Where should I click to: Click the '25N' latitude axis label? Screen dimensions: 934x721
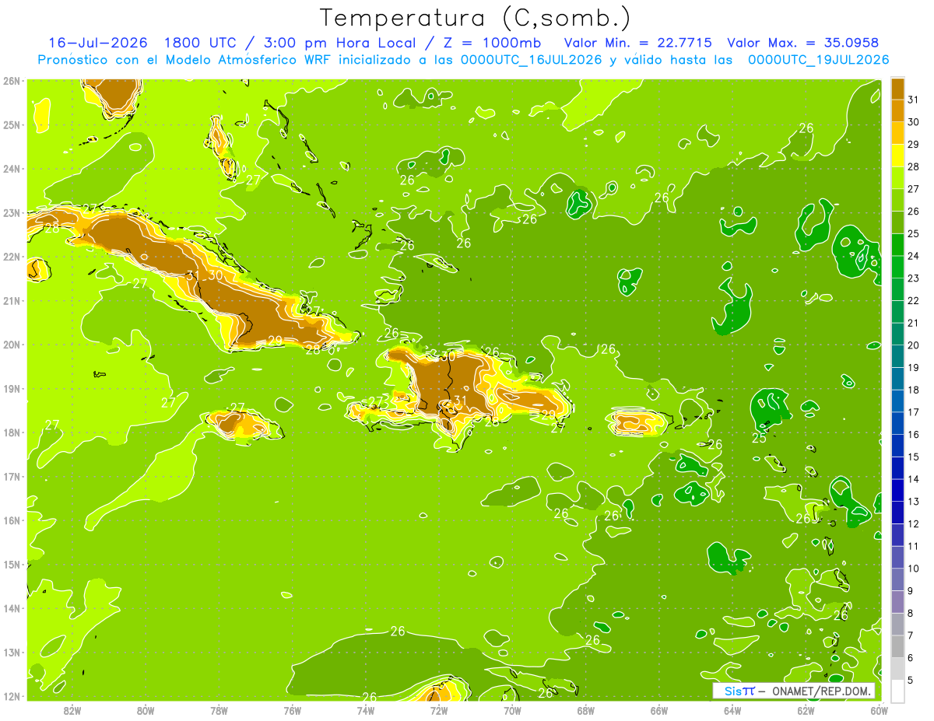click(x=12, y=124)
